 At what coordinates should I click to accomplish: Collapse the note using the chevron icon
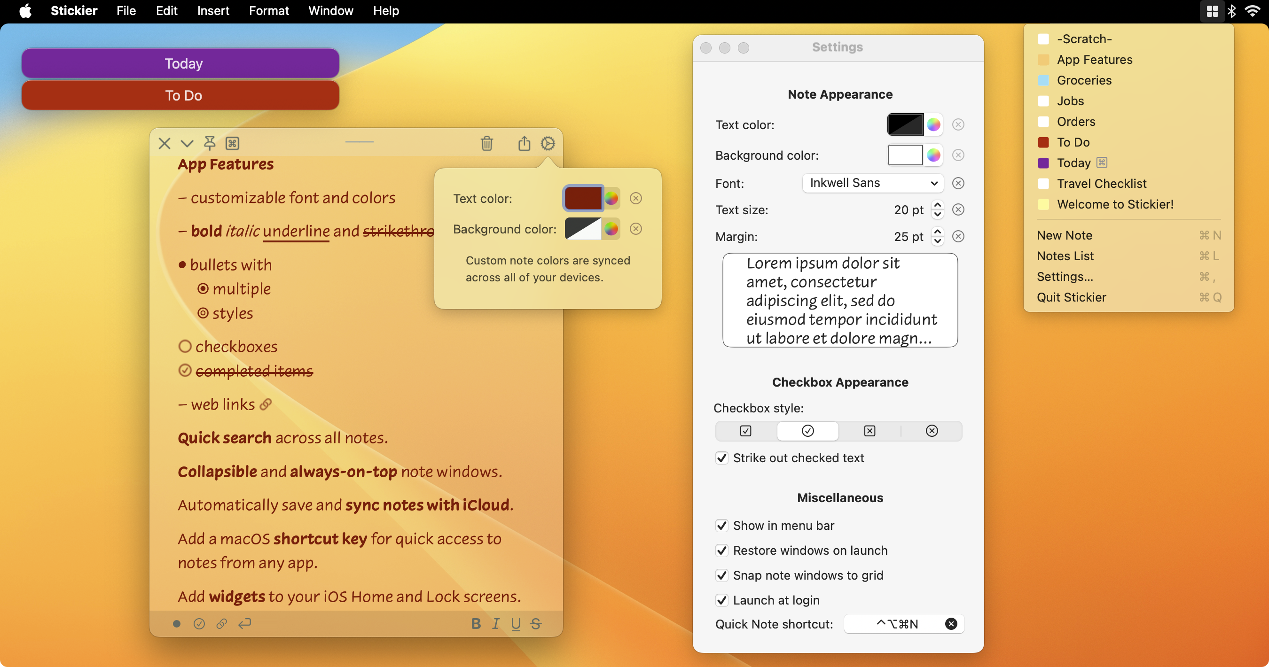(x=187, y=143)
